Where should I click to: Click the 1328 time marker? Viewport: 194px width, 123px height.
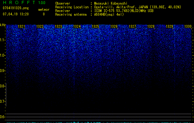(x=151, y=26)
